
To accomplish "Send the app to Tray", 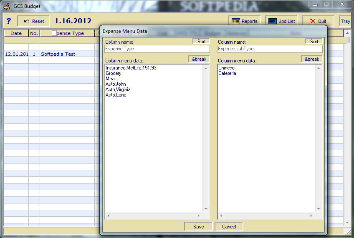I will [345, 21].
